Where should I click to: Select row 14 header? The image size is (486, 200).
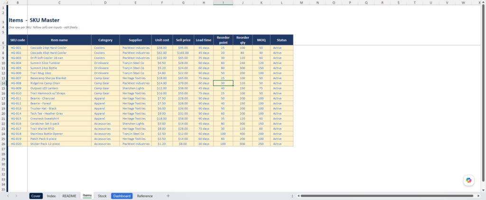[3, 83]
